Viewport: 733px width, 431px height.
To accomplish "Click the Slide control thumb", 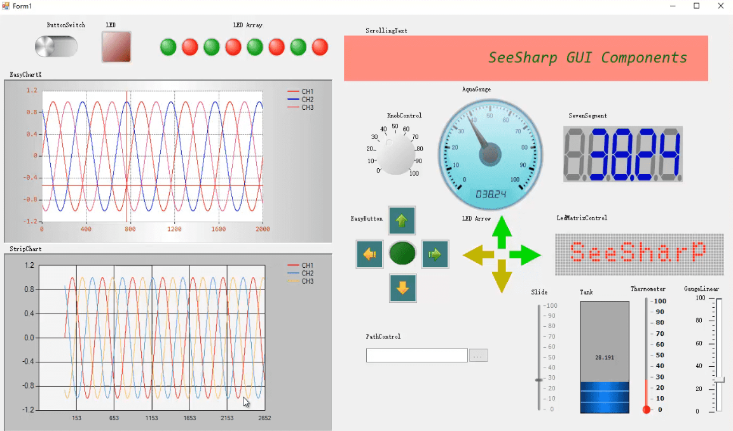I will click(x=539, y=380).
